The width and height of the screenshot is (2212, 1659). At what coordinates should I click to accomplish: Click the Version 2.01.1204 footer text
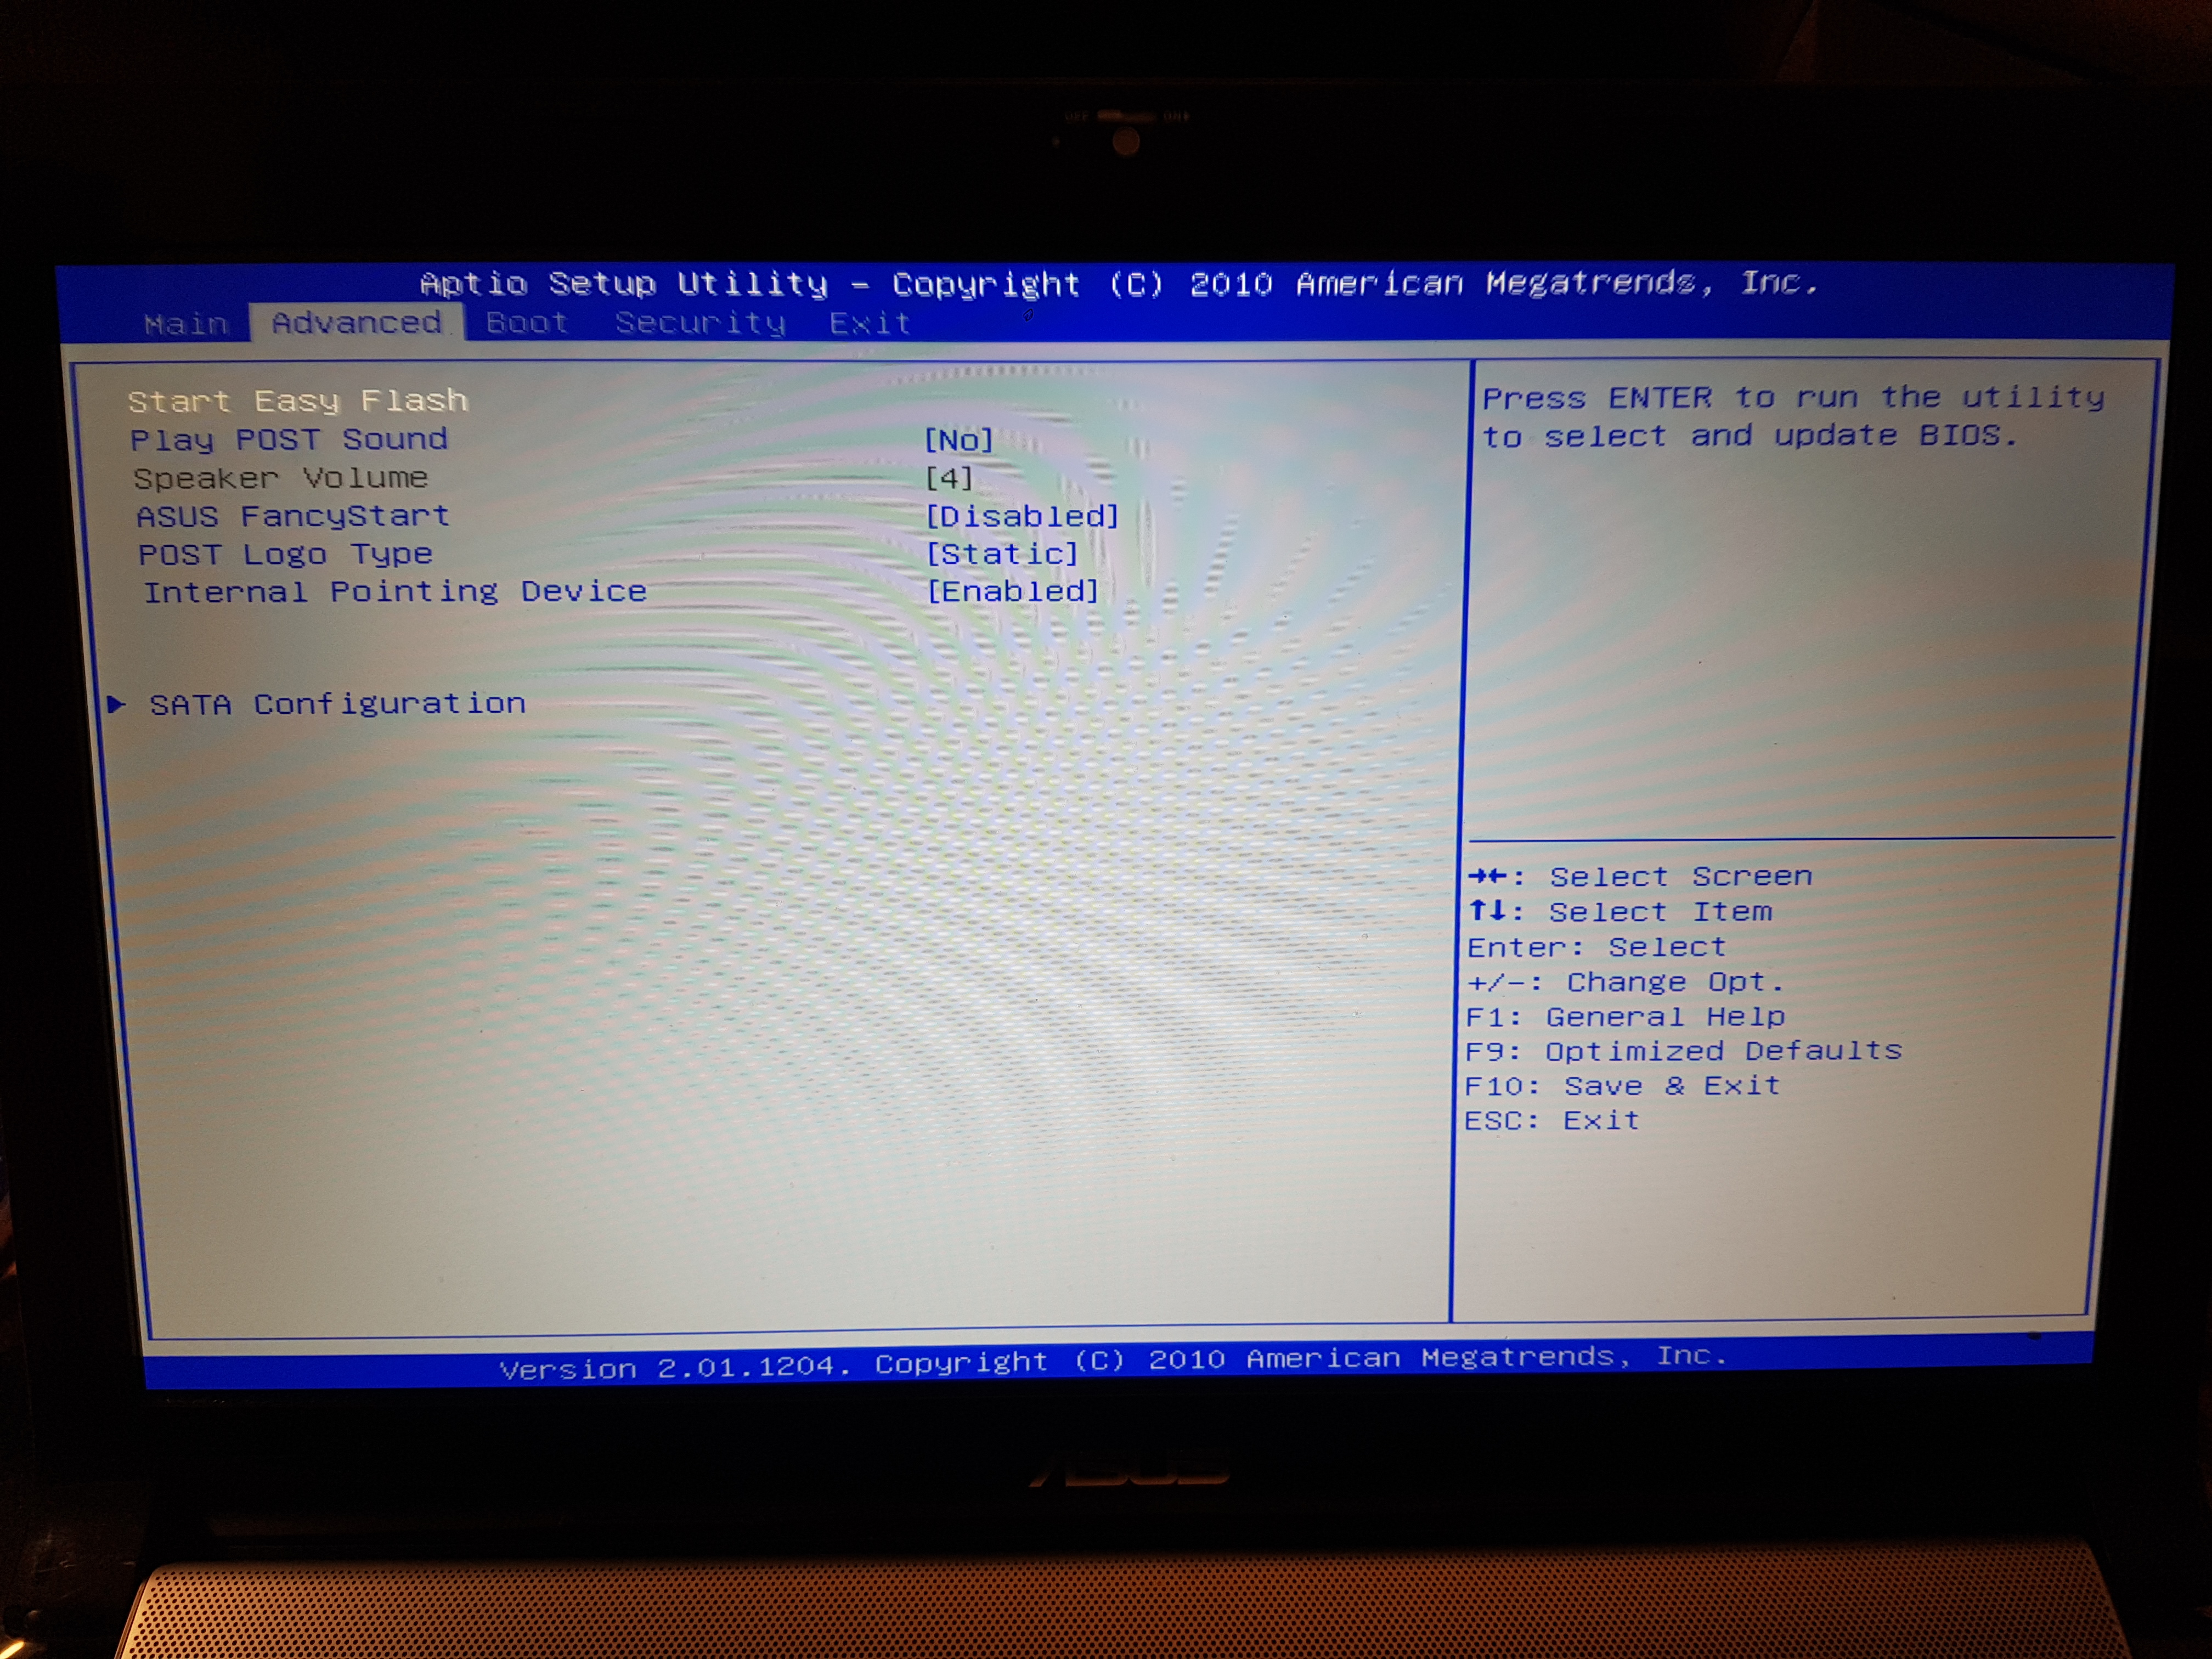click(x=1113, y=1362)
